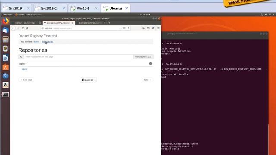Launch Firefox from the dock

(x=6, y=21)
